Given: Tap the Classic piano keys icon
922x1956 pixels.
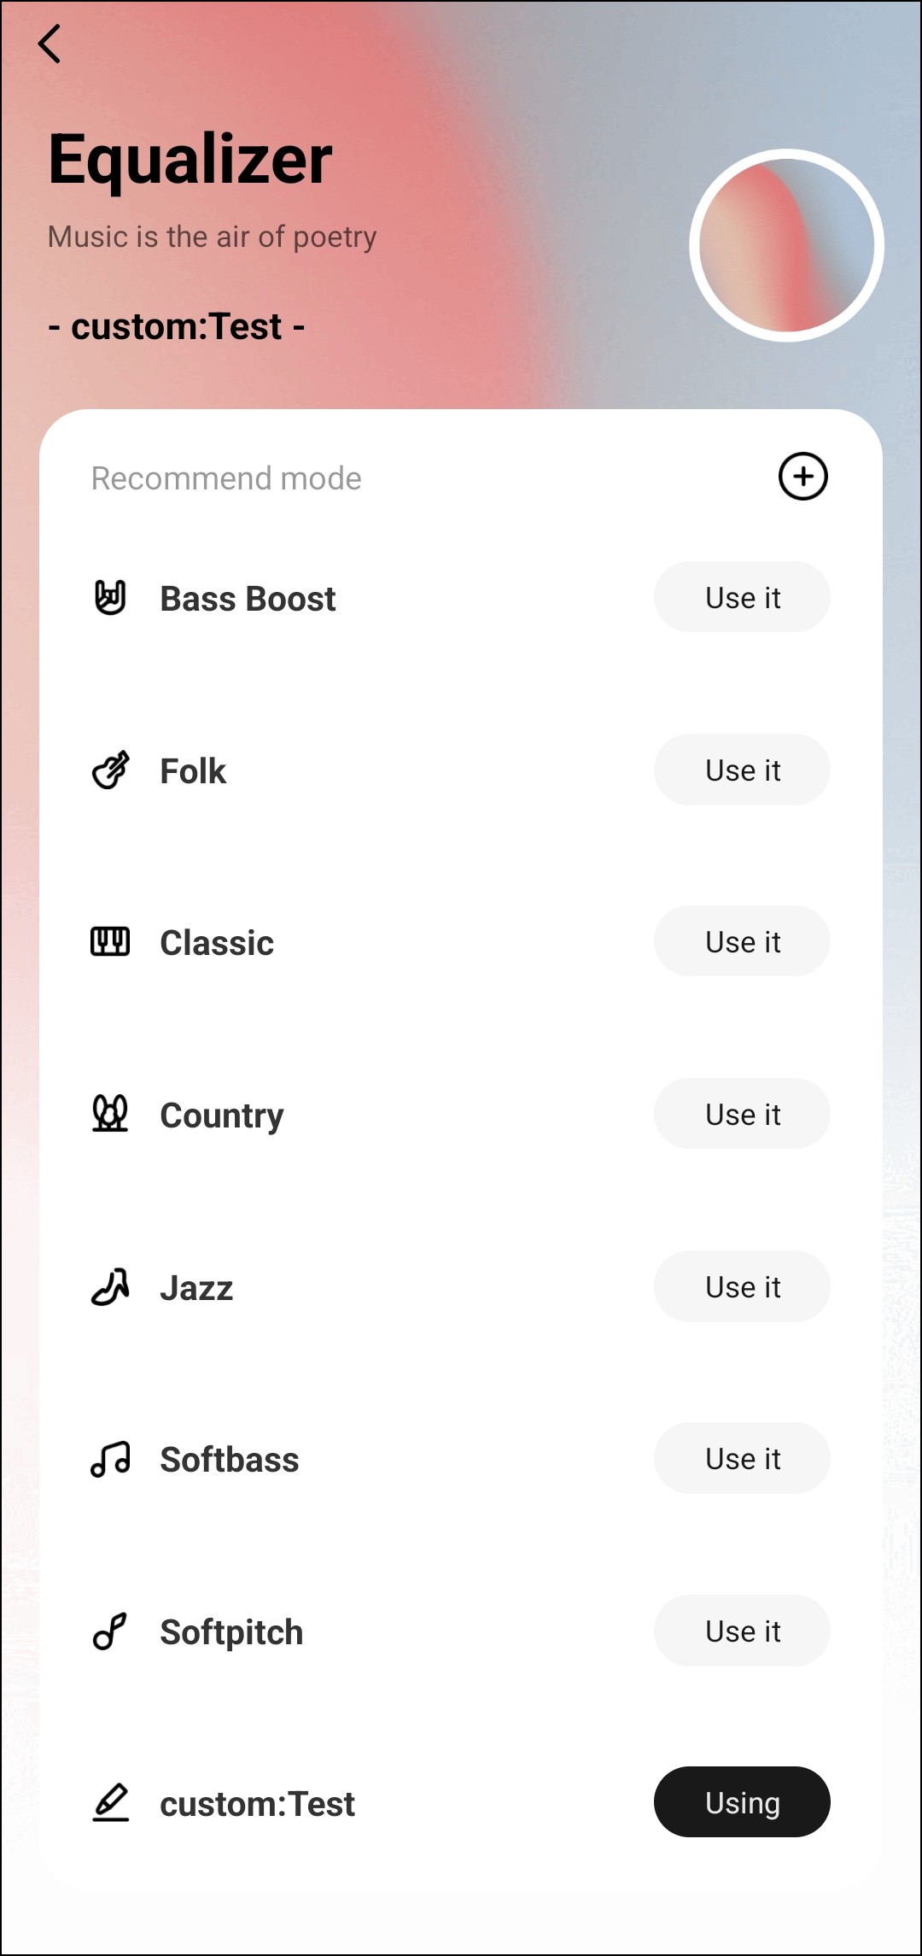Looking at the screenshot, I should pos(110,942).
